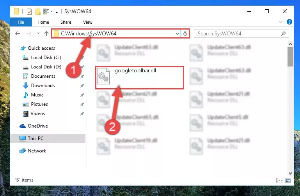Switch to the View ribbon tab

[x=88, y=22]
